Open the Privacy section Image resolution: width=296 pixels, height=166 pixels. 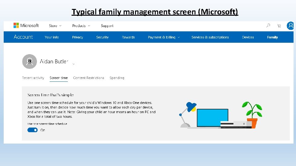click(78, 37)
